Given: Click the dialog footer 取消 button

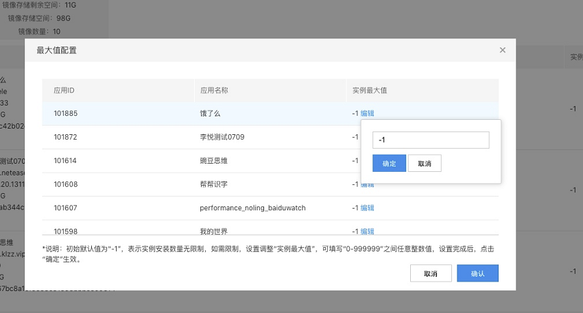Looking at the screenshot, I should coord(431,274).
